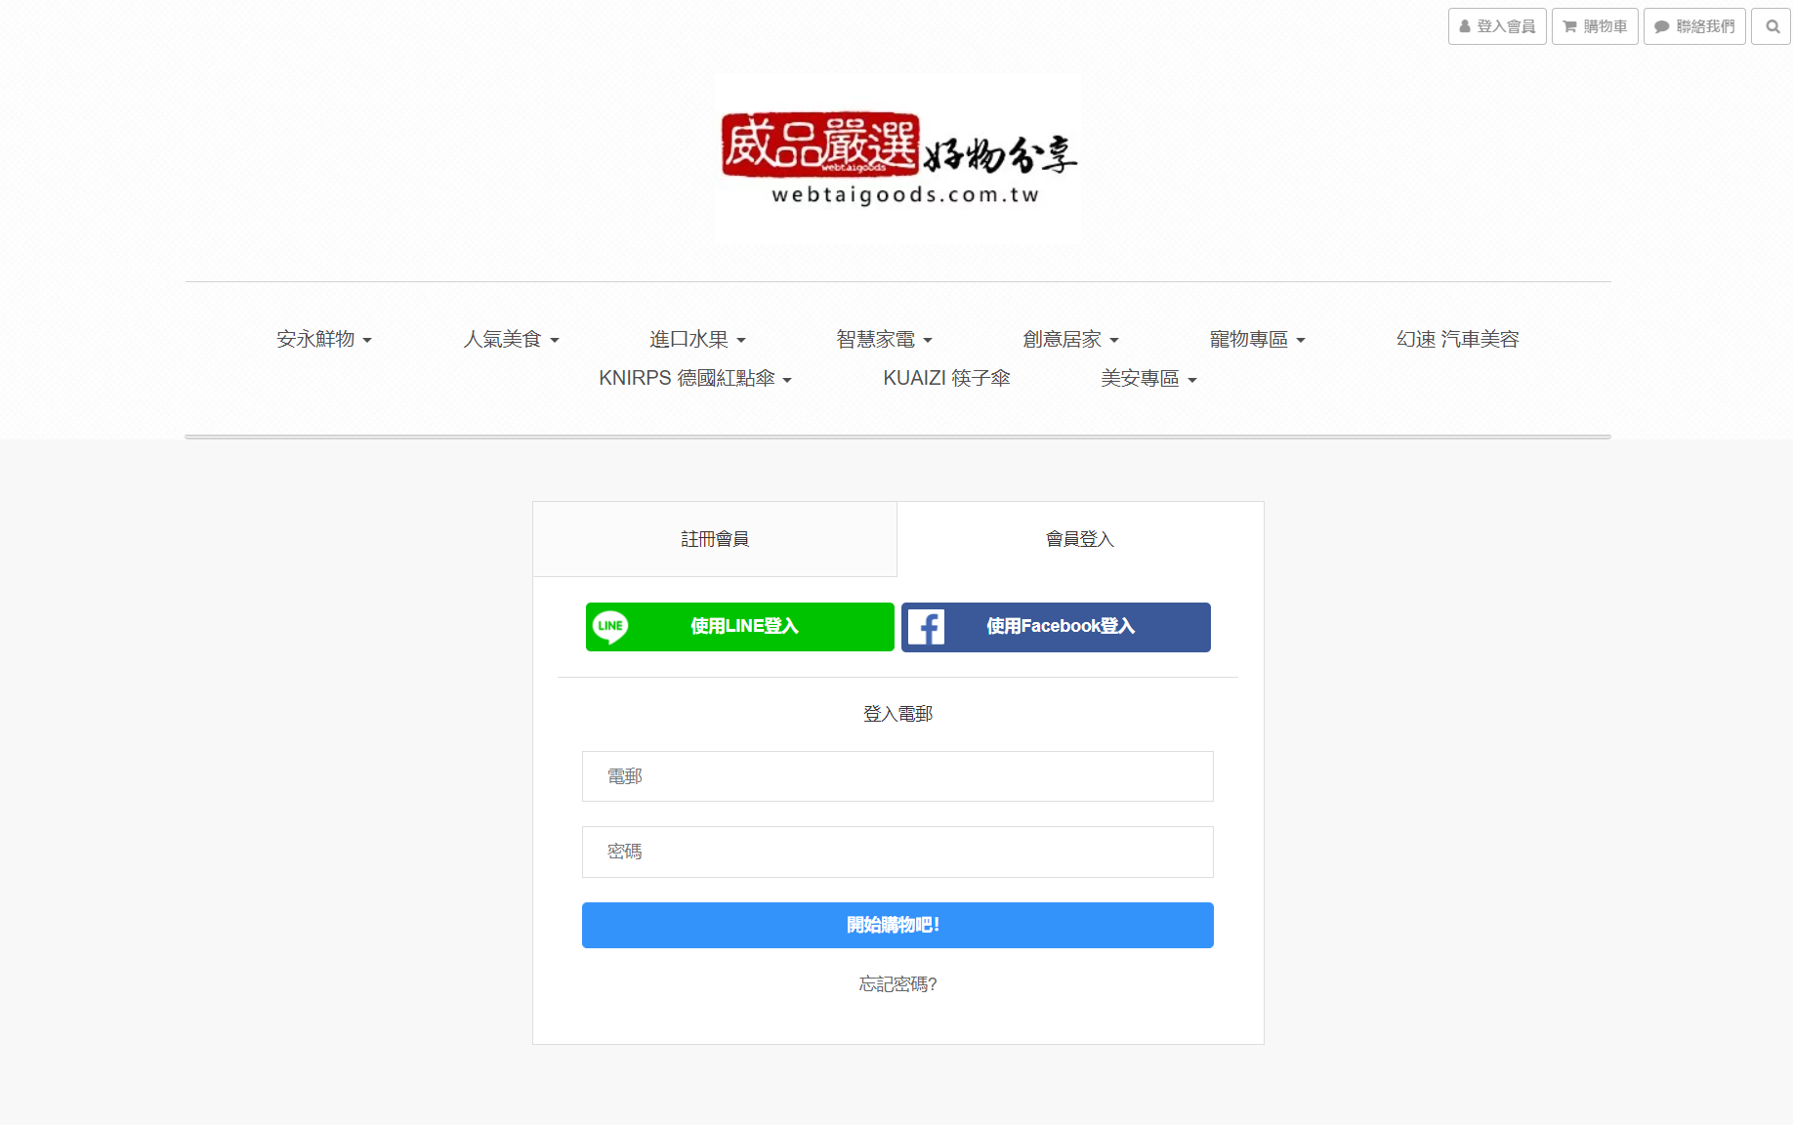Image resolution: width=1793 pixels, height=1125 pixels.
Task: Expand the 智慧家電 category
Action: click(884, 339)
